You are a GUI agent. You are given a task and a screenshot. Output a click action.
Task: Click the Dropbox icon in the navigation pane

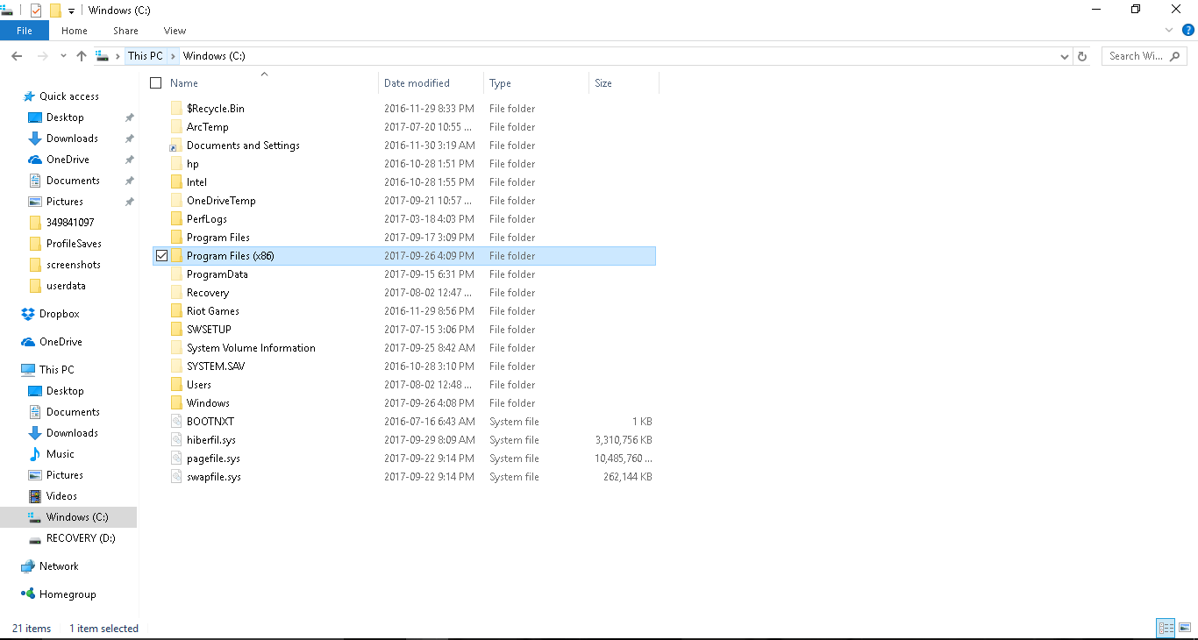click(x=28, y=314)
